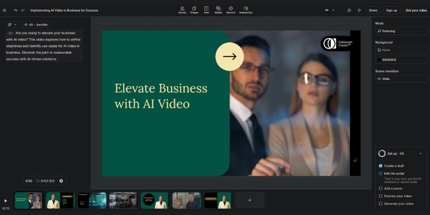This screenshot has height=215, width=430.
Task: Click the black #000000 color swatch
Action: coord(379,60)
